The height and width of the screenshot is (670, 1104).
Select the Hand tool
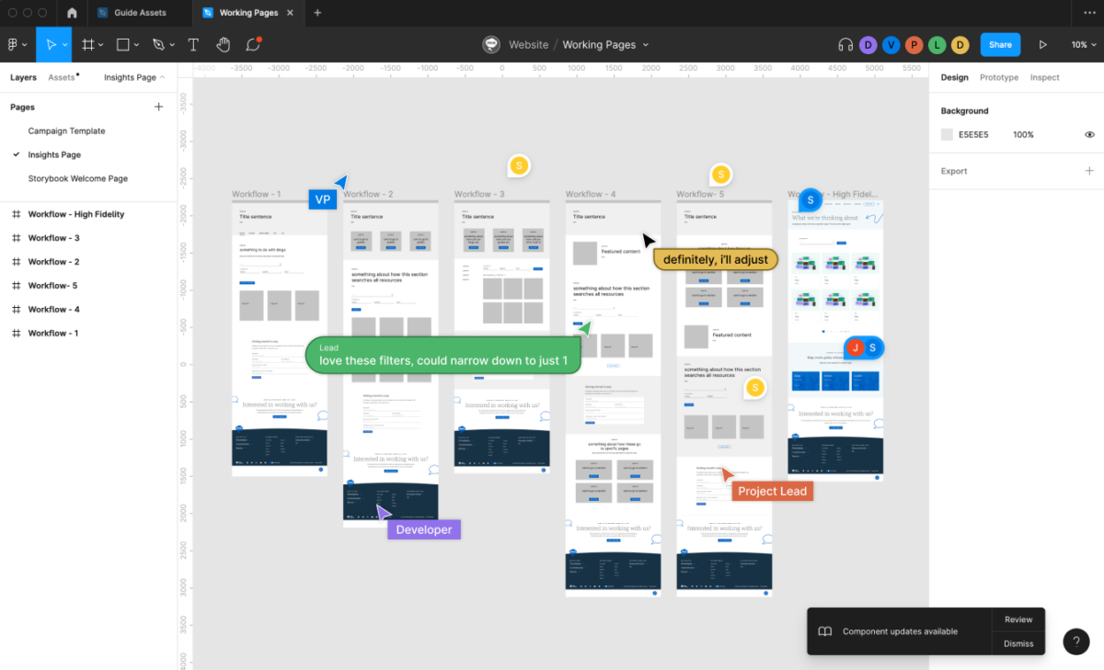point(224,44)
